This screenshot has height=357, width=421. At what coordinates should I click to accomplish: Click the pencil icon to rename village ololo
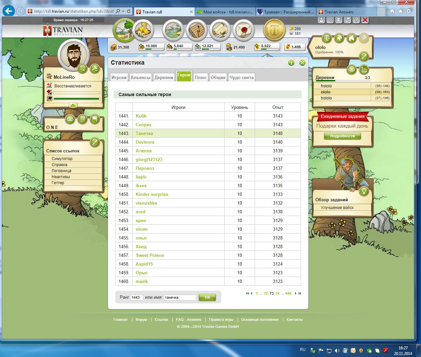tap(364, 56)
